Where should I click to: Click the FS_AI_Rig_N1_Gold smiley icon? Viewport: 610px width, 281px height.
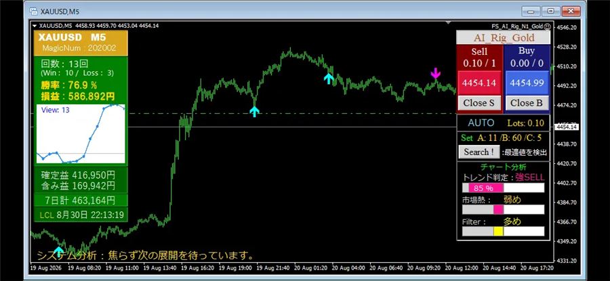click(x=548, y=26)
